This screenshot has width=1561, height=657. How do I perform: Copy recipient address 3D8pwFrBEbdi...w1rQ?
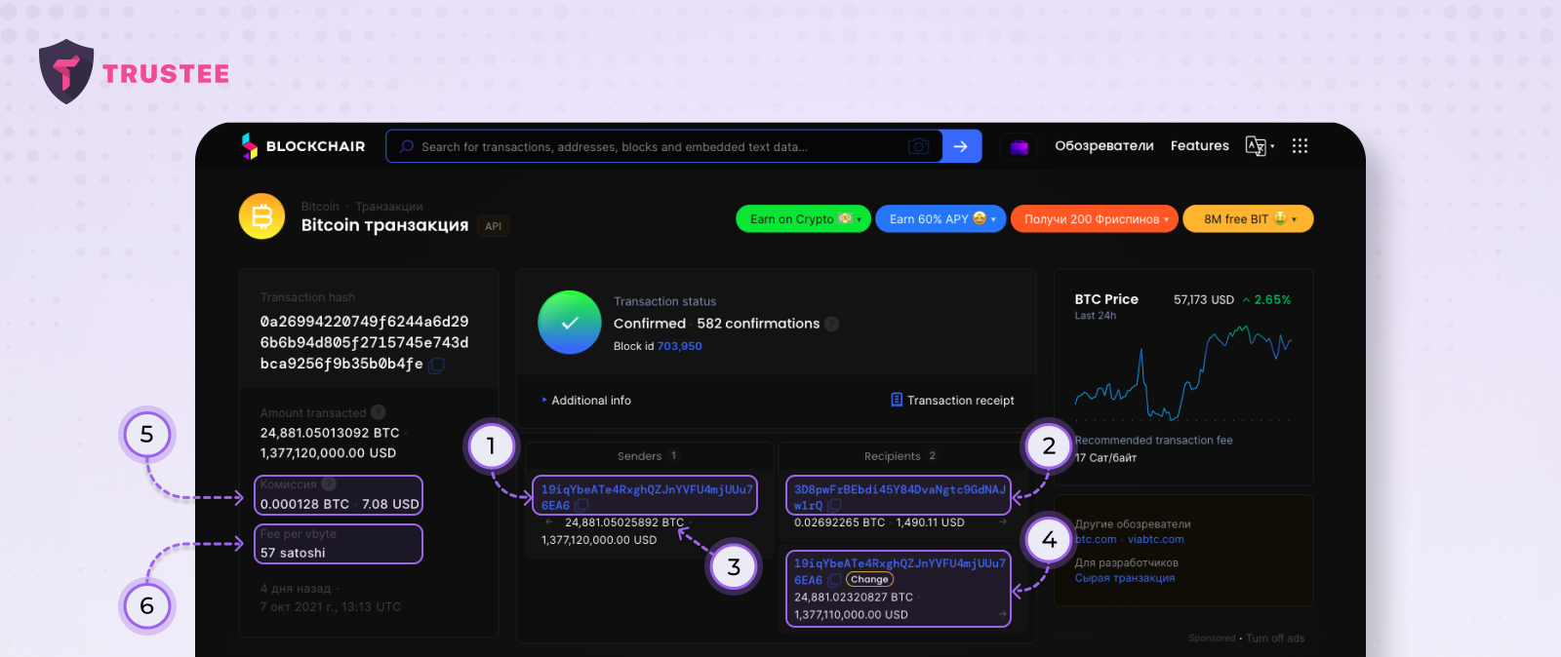click(835, 505)
